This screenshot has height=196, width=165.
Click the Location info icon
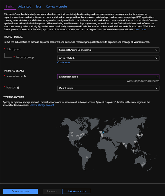(x=18, y=88)
